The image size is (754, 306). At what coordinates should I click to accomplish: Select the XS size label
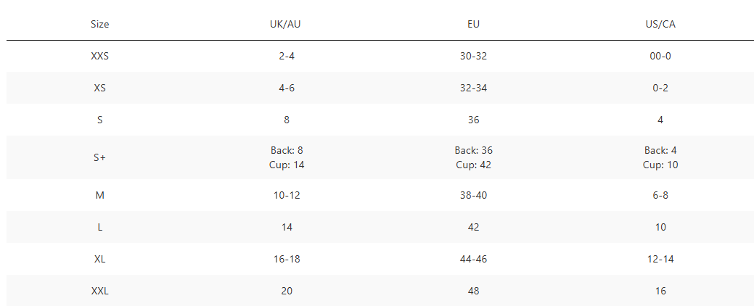point(100,88)
